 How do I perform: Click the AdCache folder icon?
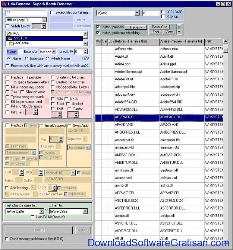point(11,43)
